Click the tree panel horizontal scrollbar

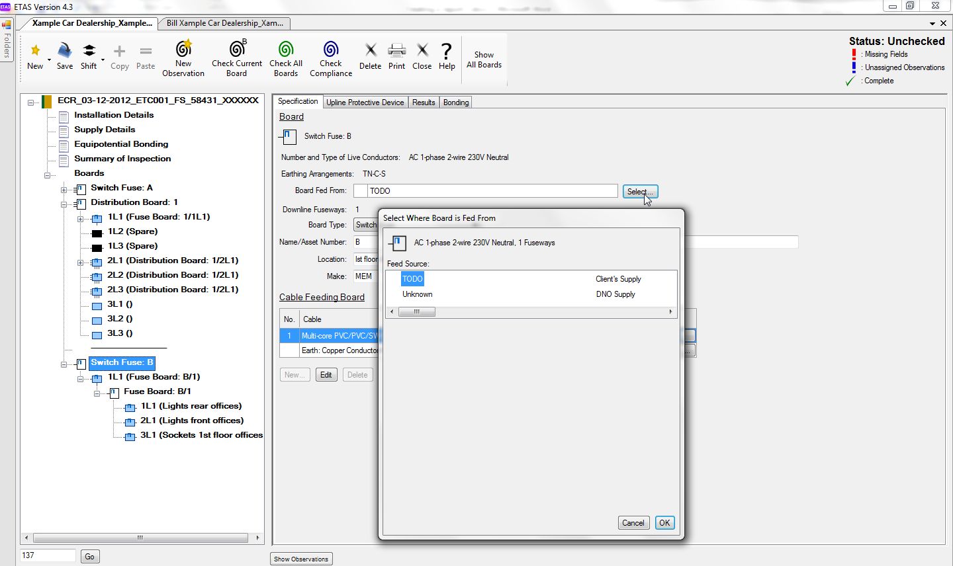[x=142, y=538]
